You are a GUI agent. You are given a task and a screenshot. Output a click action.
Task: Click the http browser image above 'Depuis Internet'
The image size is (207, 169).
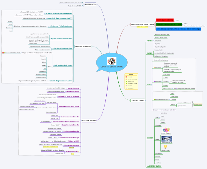pos(167,139)
